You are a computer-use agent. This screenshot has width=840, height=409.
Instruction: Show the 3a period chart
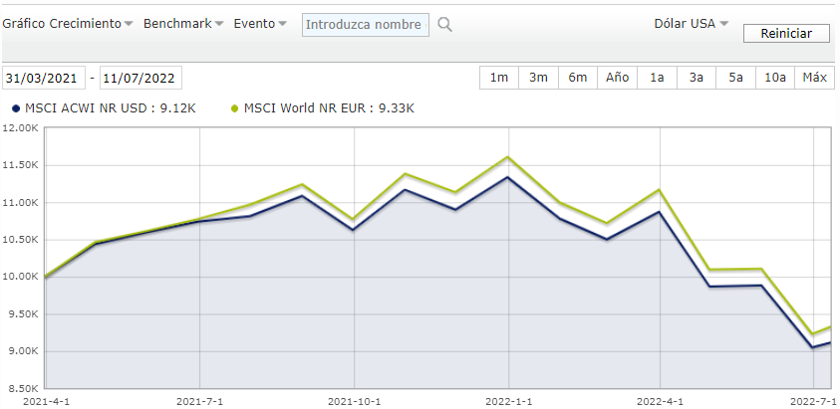coord(697,78)
